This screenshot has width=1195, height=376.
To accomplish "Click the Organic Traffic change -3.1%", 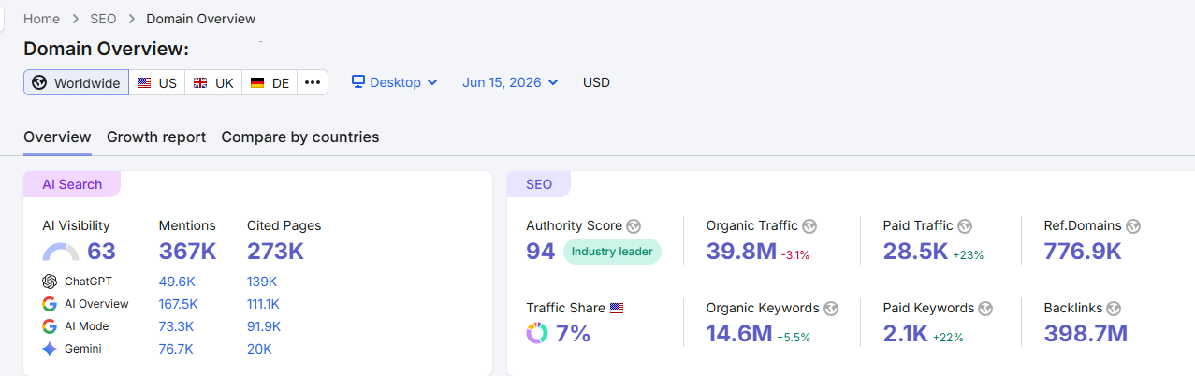I will [795, 255].
